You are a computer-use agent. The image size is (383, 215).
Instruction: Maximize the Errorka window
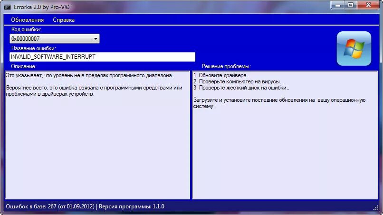351,5
